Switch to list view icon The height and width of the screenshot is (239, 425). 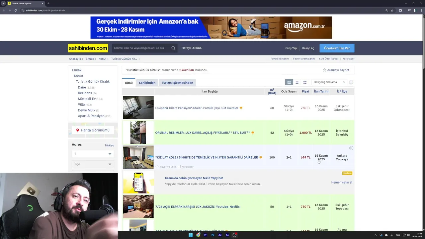pyautogui.click(x=297, y=82)
